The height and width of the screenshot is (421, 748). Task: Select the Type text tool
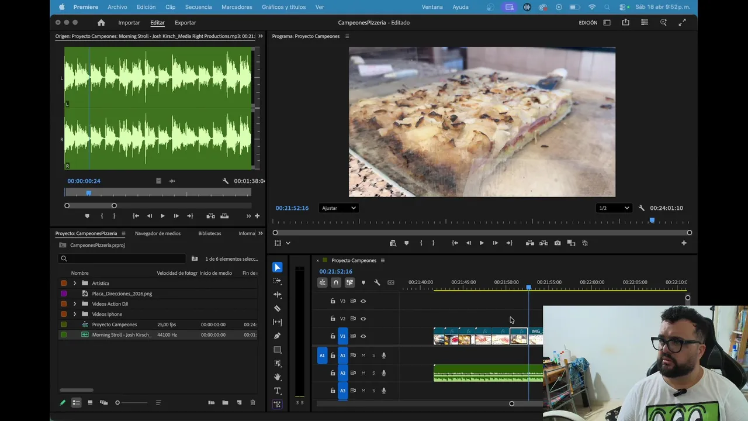[x=278, y=391]
